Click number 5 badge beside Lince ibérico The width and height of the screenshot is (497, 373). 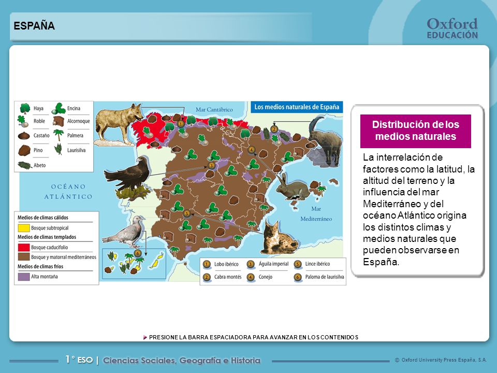point(298,264)
